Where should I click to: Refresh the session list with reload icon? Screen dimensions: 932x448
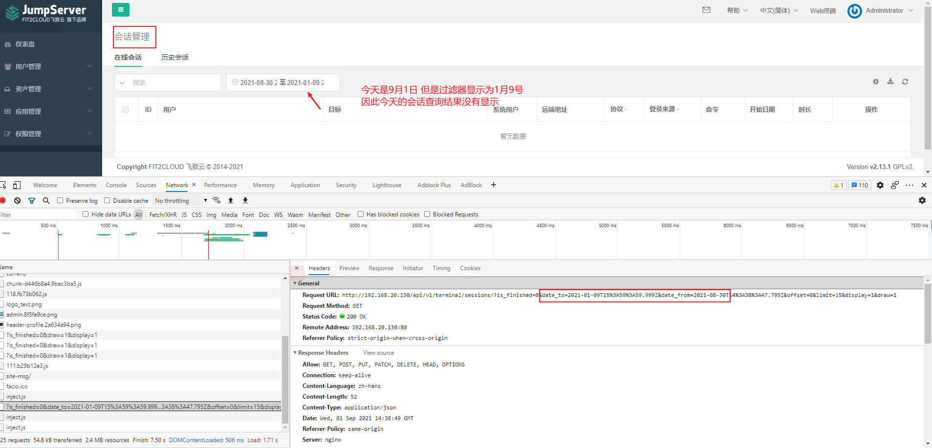point(905,82)
